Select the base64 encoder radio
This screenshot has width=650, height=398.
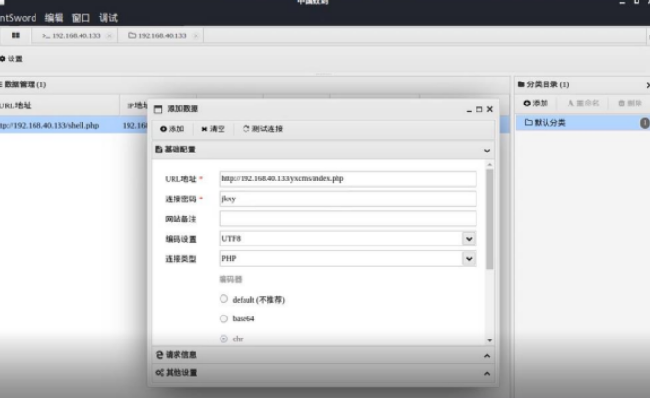click(x=223, y=318)
